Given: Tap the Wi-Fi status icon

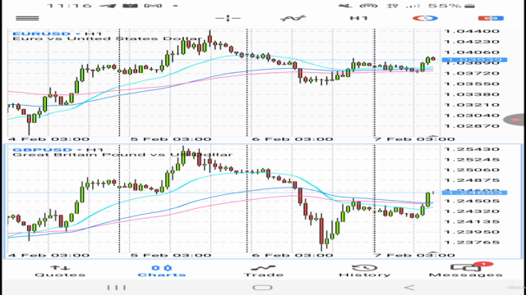Looking at the screenshot, I should [368, 6].
